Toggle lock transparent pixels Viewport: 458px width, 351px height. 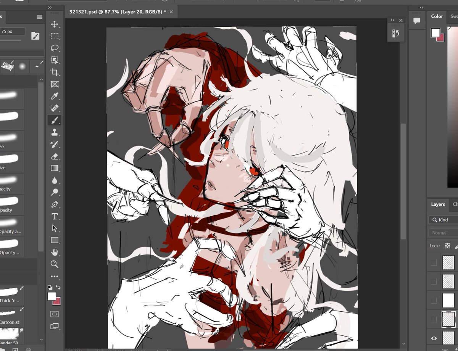pyautogui.click(x=447, y=246)
